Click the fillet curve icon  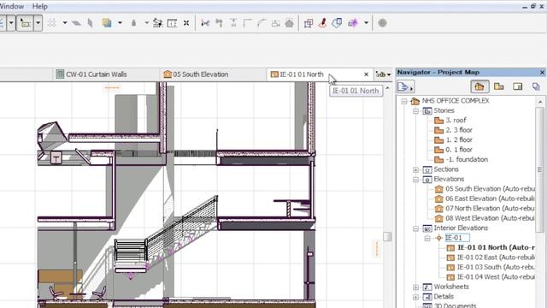pos(262,23)
